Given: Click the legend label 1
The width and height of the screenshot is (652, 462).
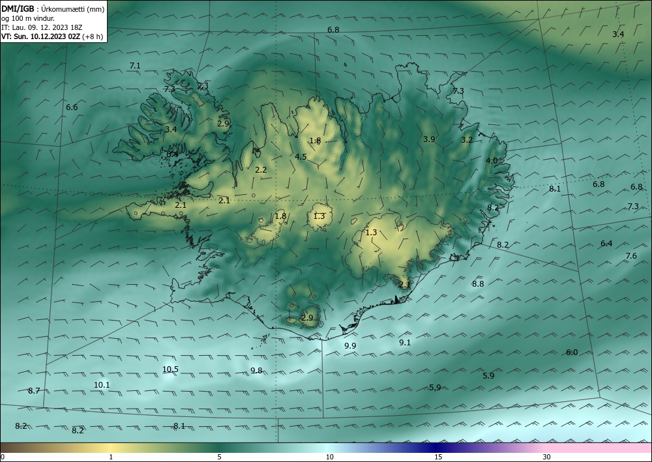Looking at the screenshot, I should [111, 457].
